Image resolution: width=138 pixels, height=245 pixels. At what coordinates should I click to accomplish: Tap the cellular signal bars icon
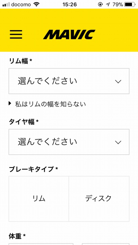coord(6,5)
